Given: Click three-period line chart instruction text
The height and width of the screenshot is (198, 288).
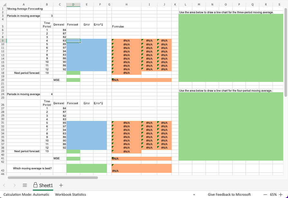Looking at the screenshot, I should 226,12.
